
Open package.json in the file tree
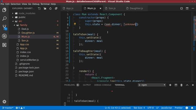point(26,71)
